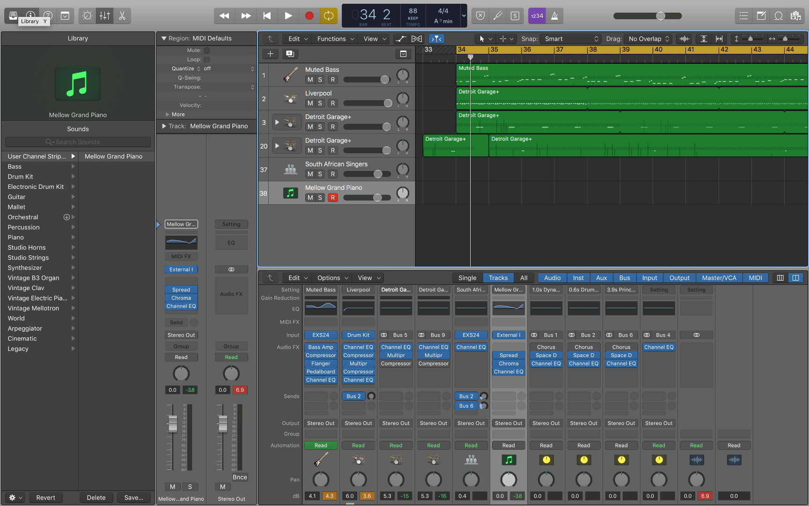Toggle the Metronome click icon
Screen dimensions: 809x506
(554, 16)
